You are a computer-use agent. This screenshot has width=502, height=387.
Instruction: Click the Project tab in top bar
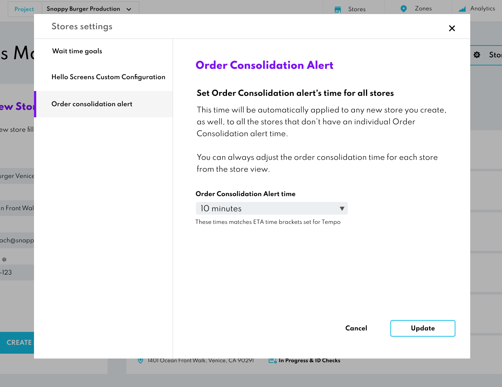(x=24, y=9)
